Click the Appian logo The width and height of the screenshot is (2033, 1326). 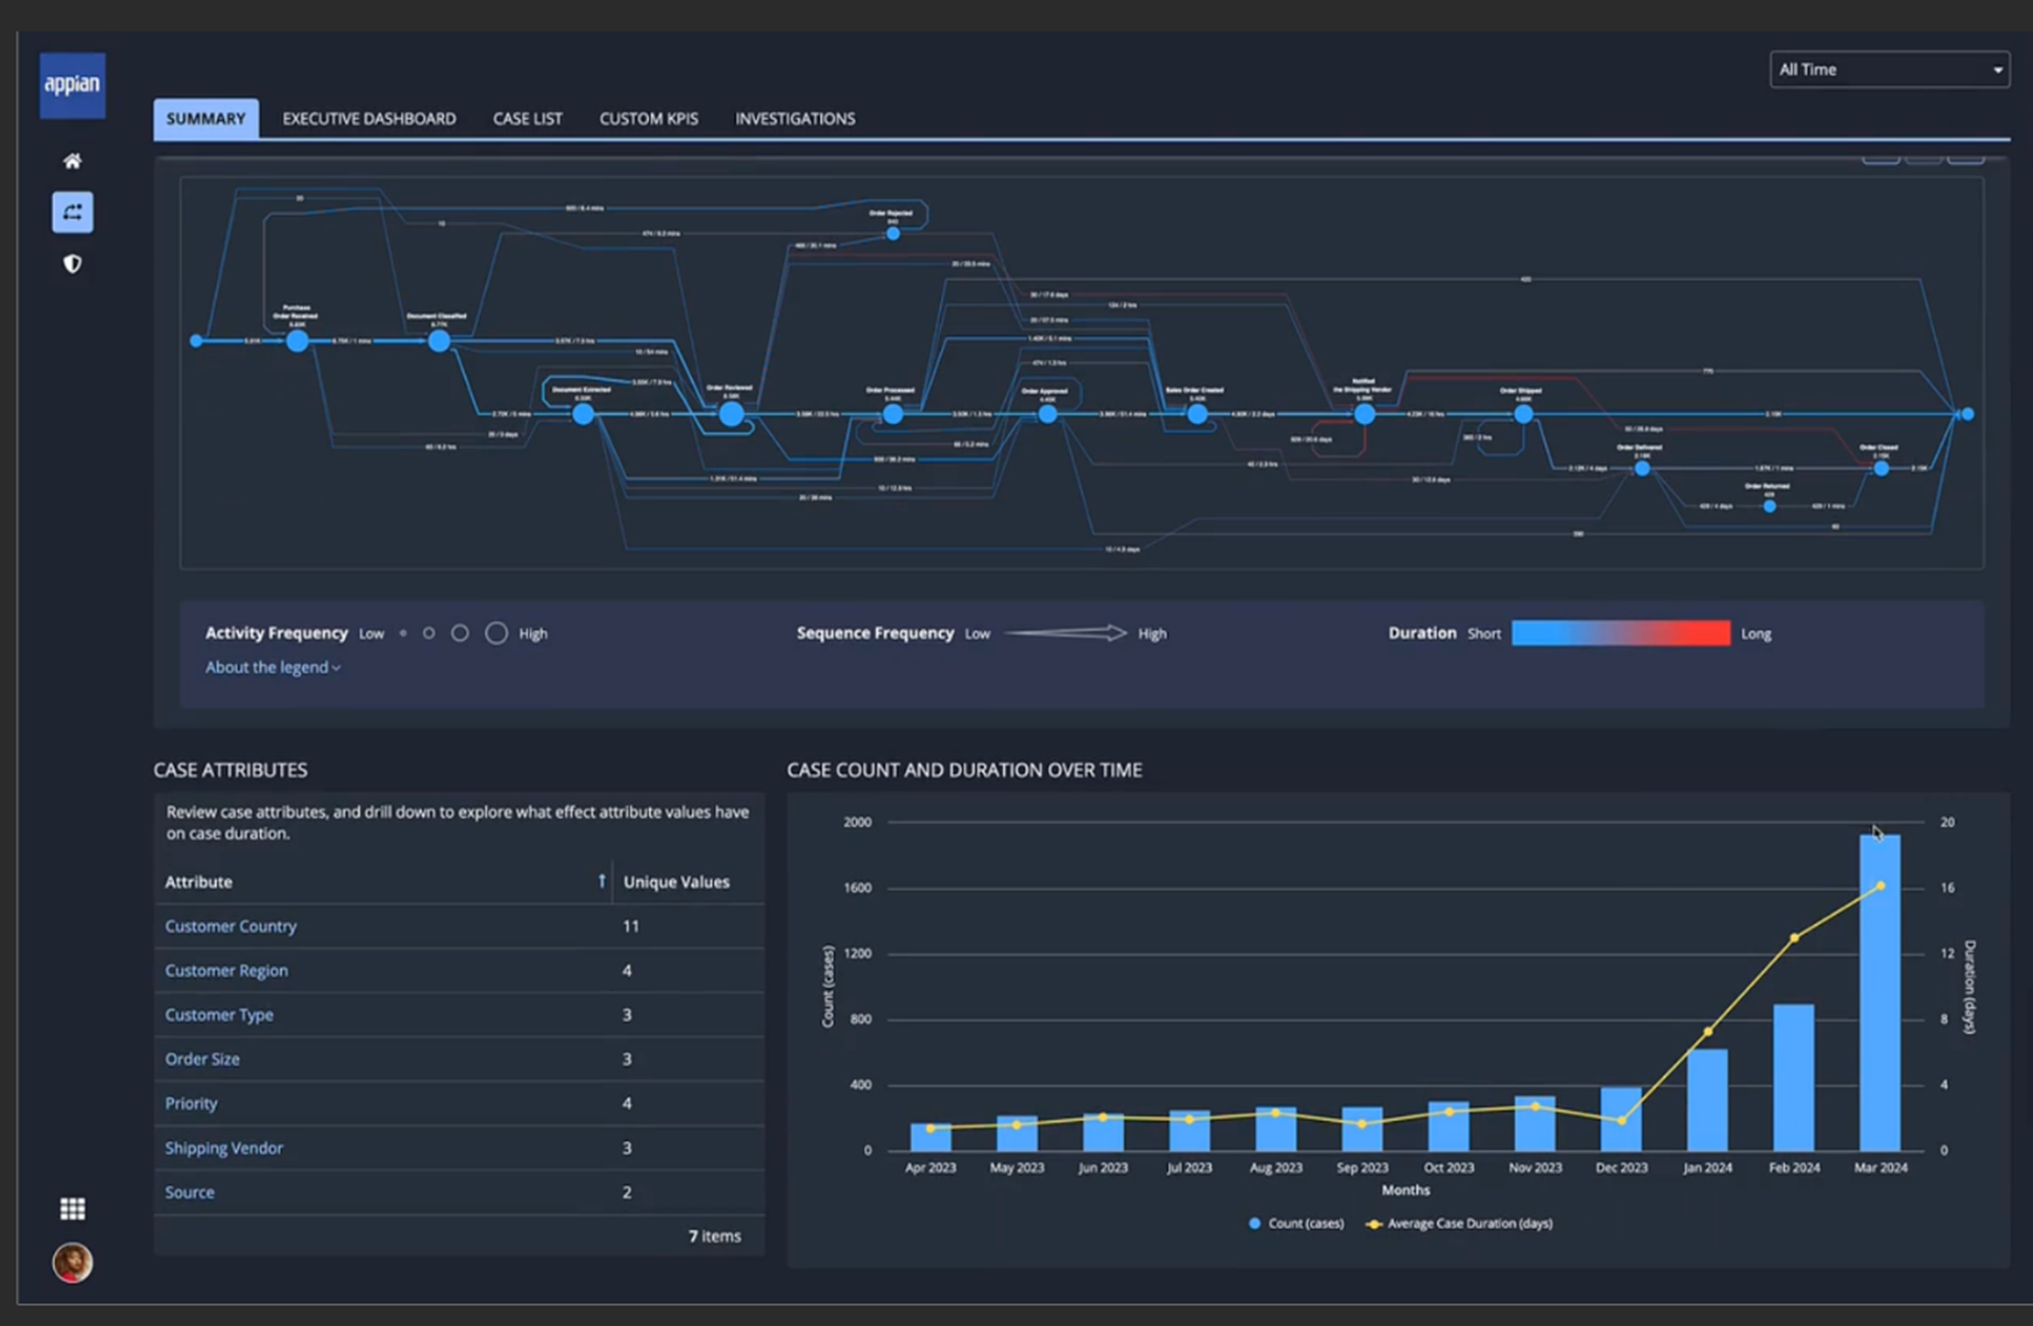point(72,84)
